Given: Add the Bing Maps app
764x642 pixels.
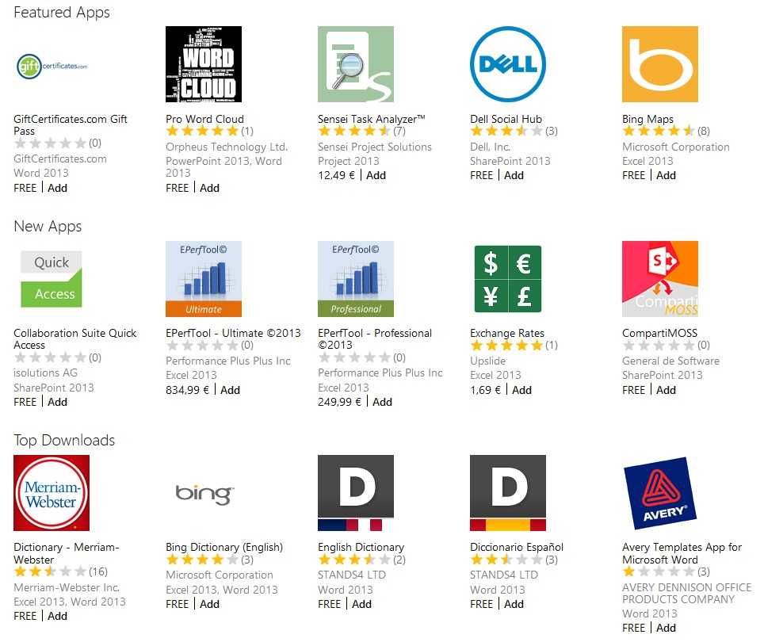Looking at the screenshot, I should point(666,175).
